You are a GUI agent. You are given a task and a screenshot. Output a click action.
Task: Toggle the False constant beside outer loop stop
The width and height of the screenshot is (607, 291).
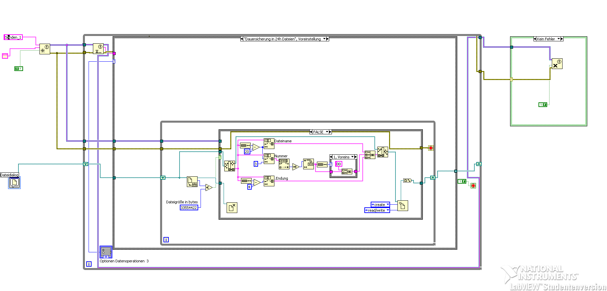coord(462,181)
